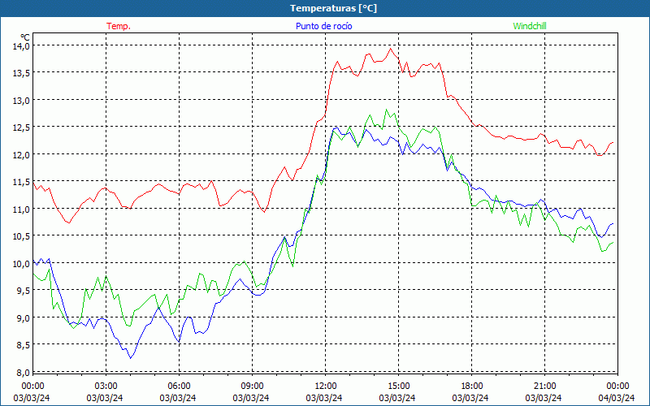Click the 12,5 value on the Y axis

coord(20,127)
